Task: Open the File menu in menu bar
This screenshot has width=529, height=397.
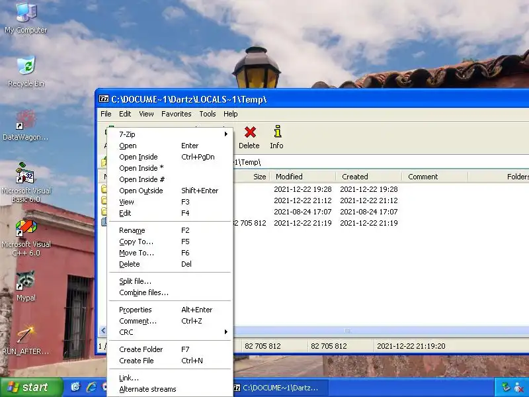Action: point(106,114)
